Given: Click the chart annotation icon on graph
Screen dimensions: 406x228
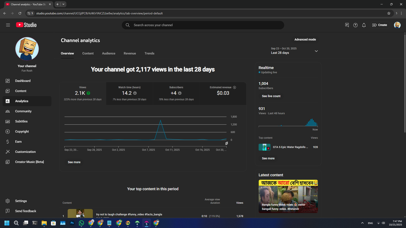Looking at the screenshot, I should click(227, 143).
